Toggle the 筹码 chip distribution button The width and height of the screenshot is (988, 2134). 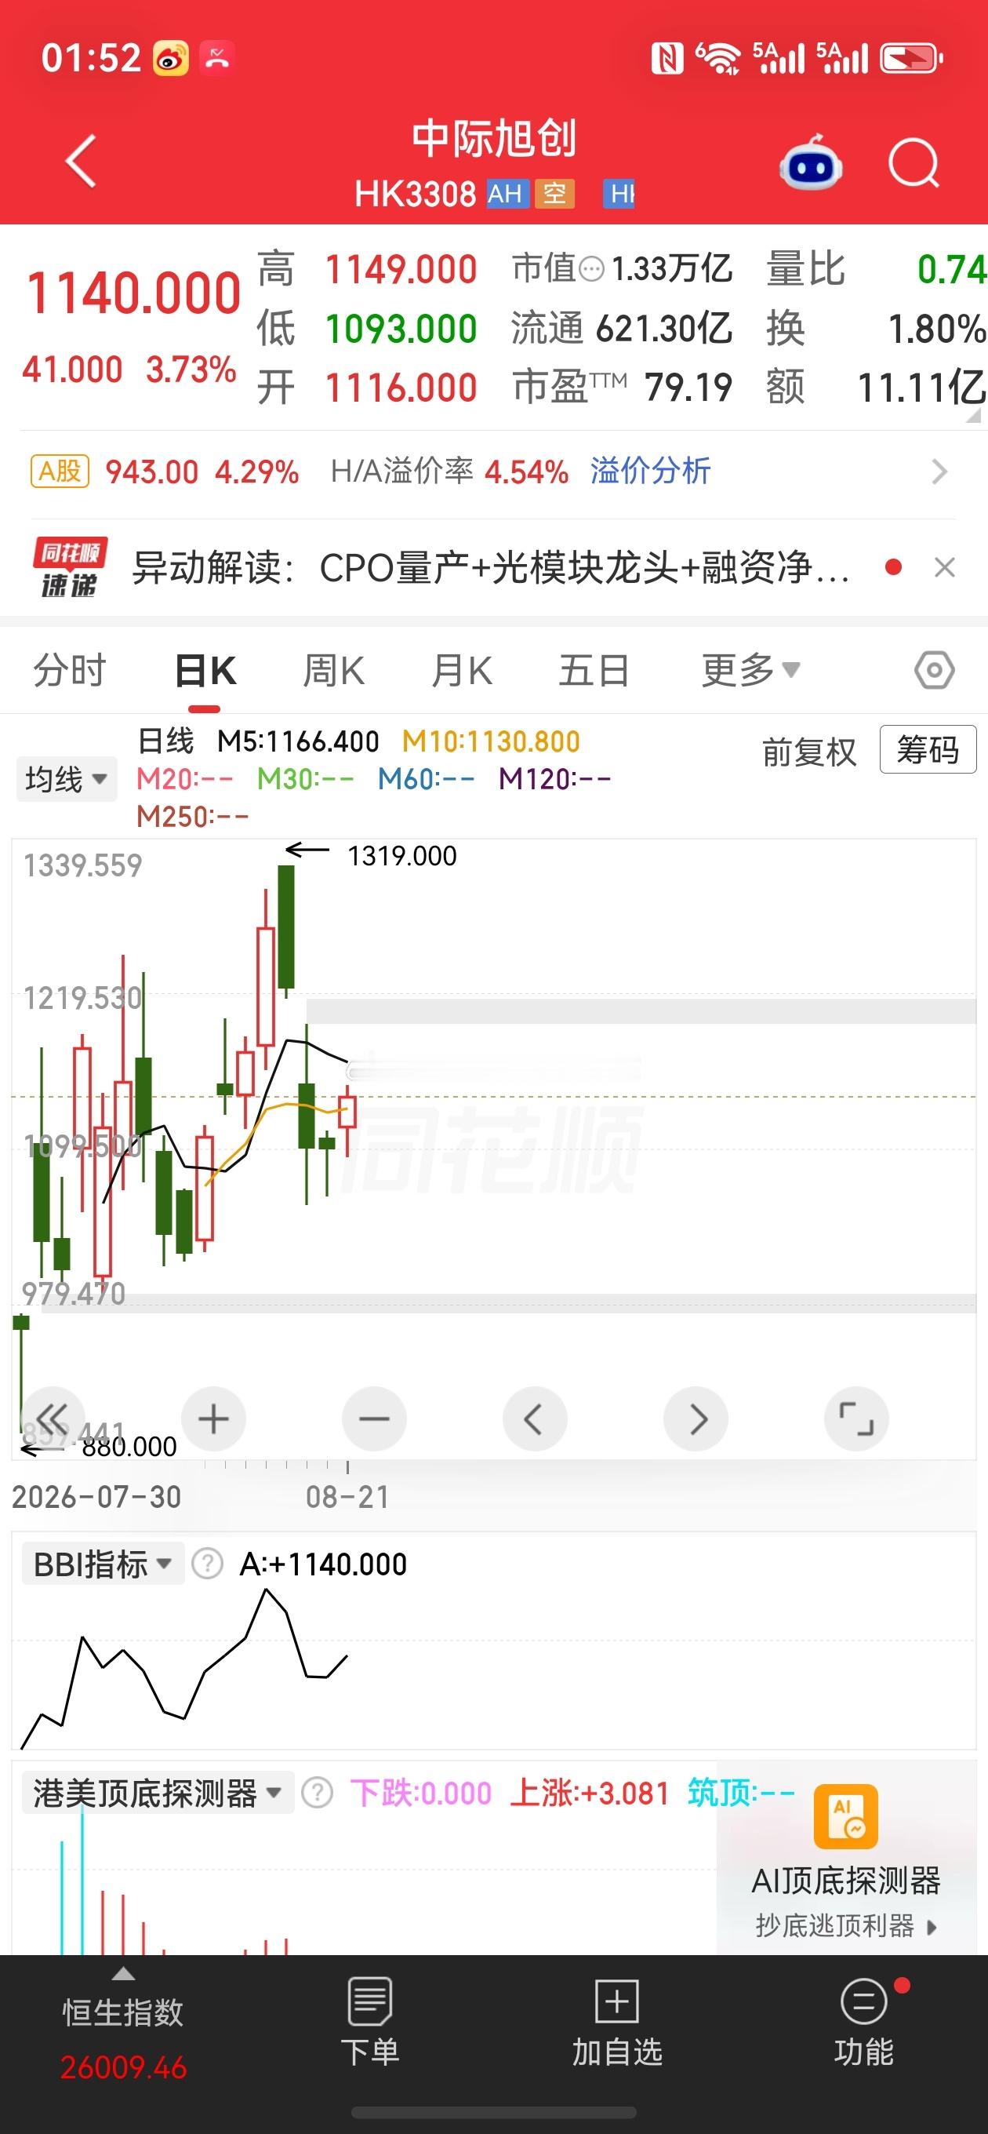(x=928, y=750)
